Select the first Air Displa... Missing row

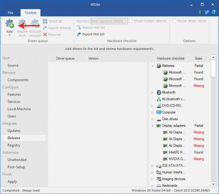[184, 132]
